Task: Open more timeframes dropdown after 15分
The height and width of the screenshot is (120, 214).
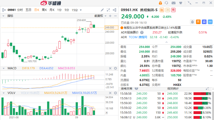Action: (x=81, y=10)
